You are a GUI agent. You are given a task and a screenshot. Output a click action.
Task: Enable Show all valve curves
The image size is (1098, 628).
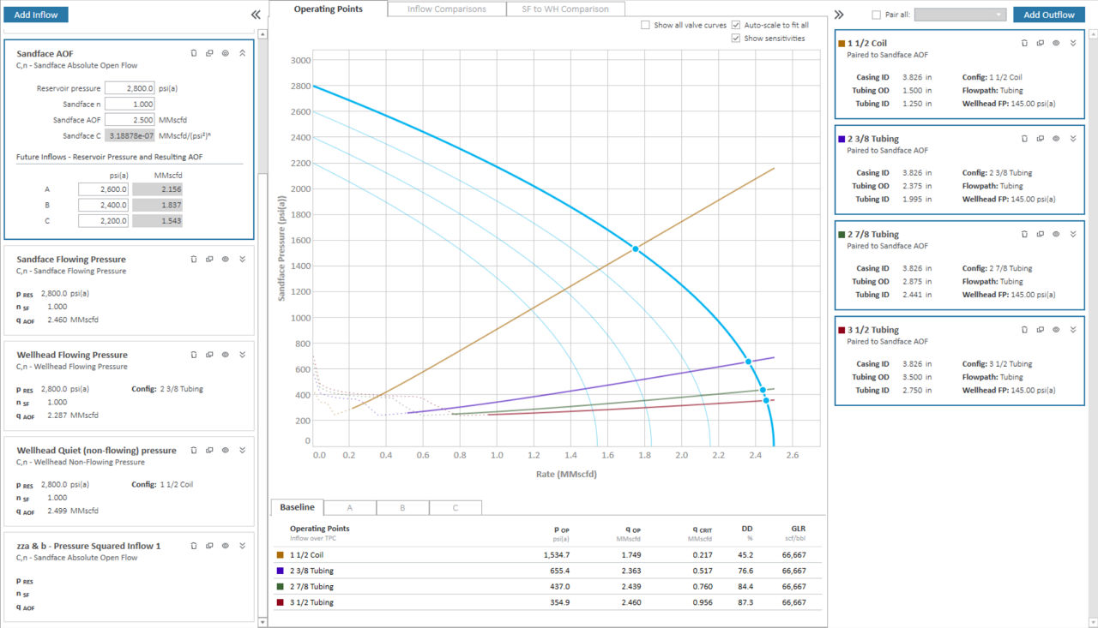pyautogui.click(x=645, y=26)
